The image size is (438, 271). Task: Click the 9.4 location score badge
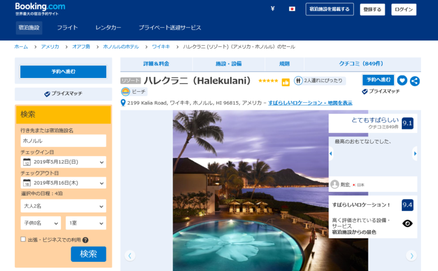click(x=407, y=205)
